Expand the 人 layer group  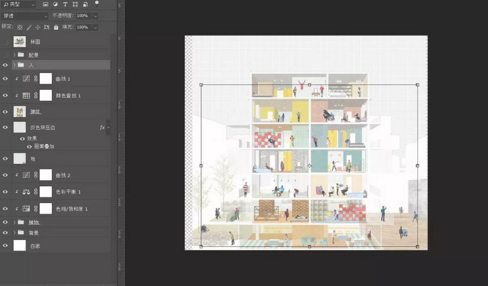point(14,65)
